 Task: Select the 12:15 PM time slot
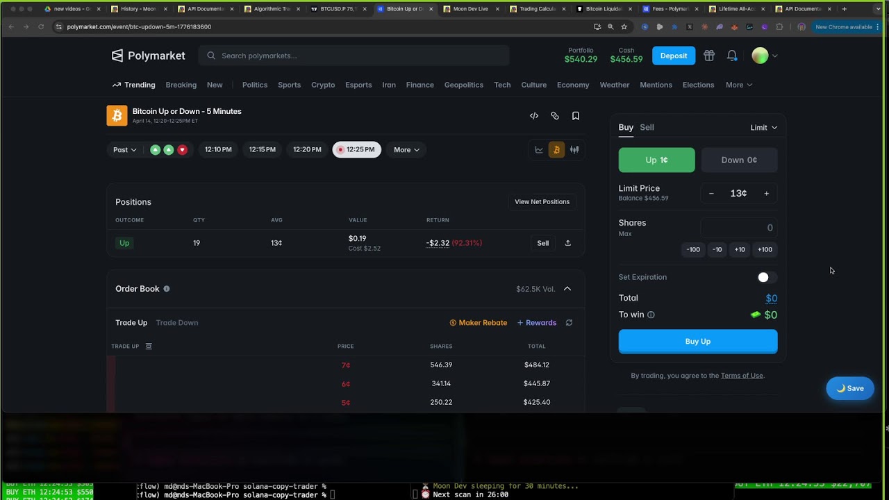tap(263, 149)
